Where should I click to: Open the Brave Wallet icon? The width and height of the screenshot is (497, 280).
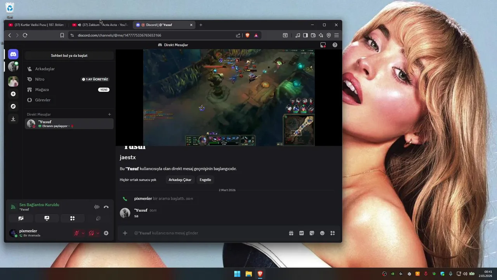pyautogui.click(x=313, y=35)
